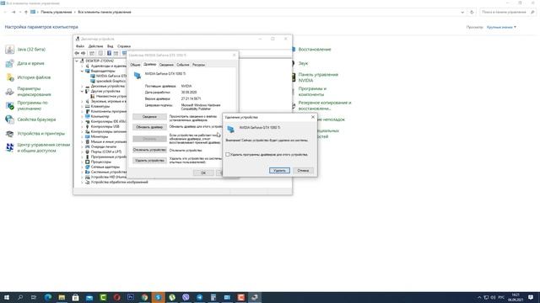This screenshot has height=303, width=540.
Task: Confirm removal with the Удалить button
Action: coord(279,170)
